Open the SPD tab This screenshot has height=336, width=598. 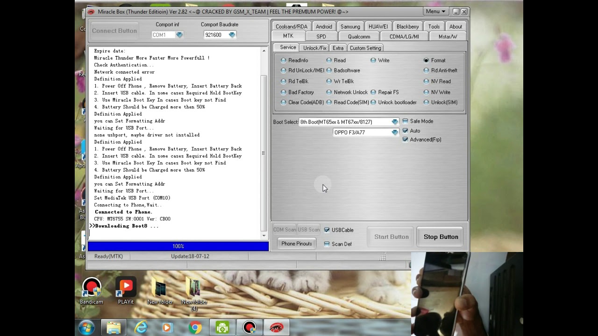point(321,36)
